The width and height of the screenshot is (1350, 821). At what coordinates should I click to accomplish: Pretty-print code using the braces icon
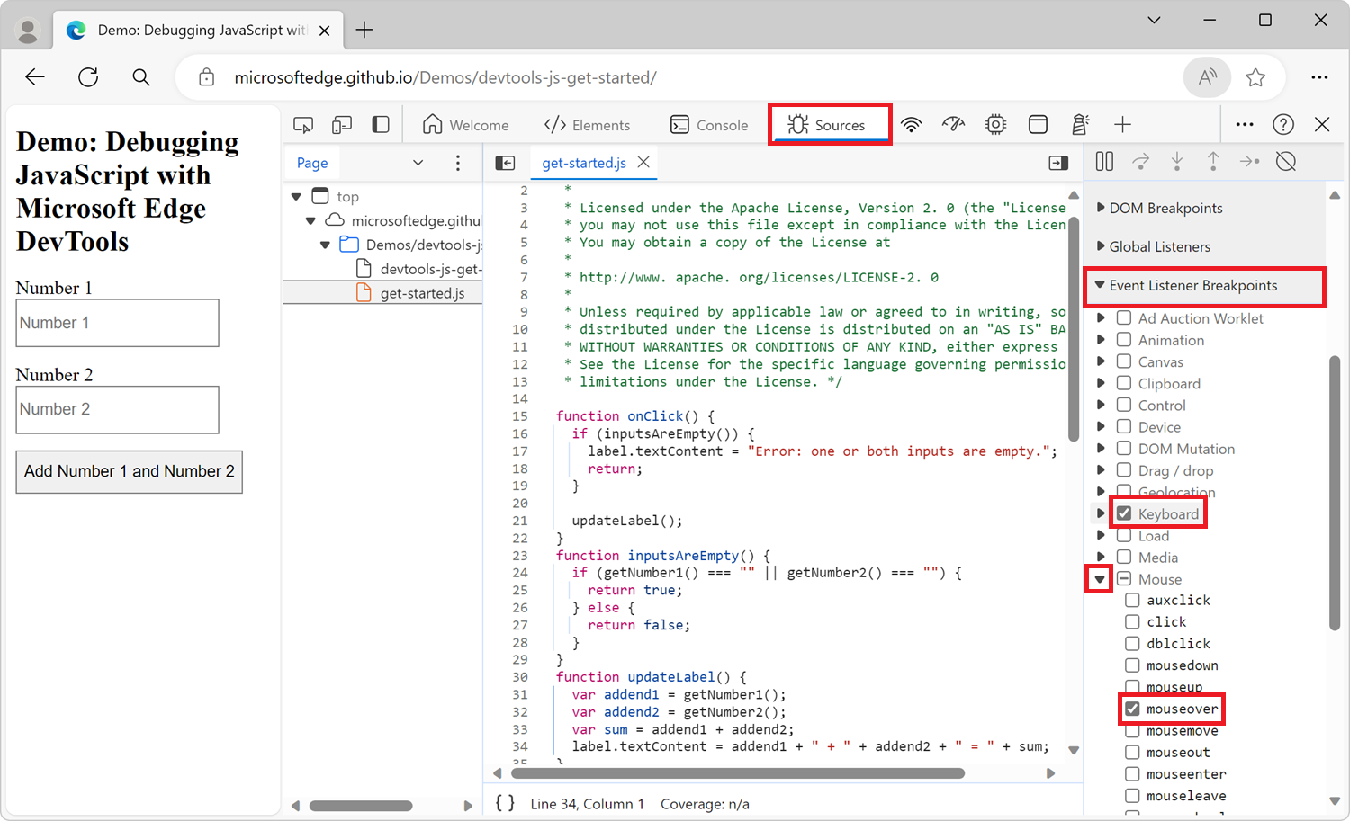pyautogui.click(x=504, y=802)
